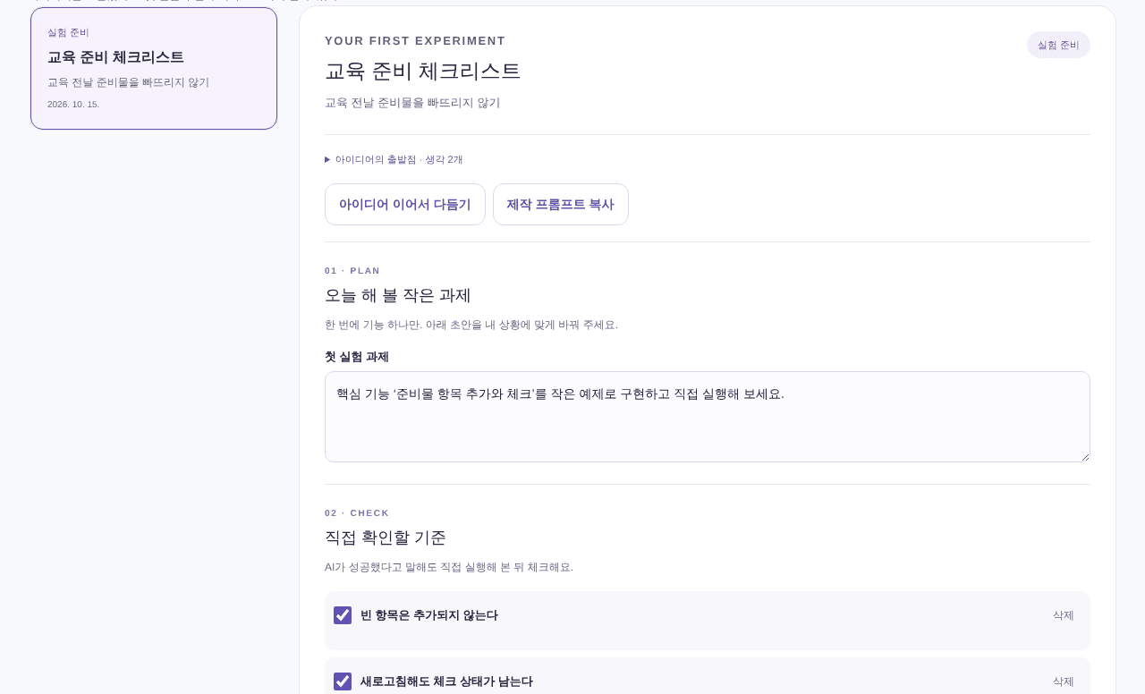1145x694 pixels.
Task: Click the 첫 실험 과제 field label
Action: [x=357, y=357]
